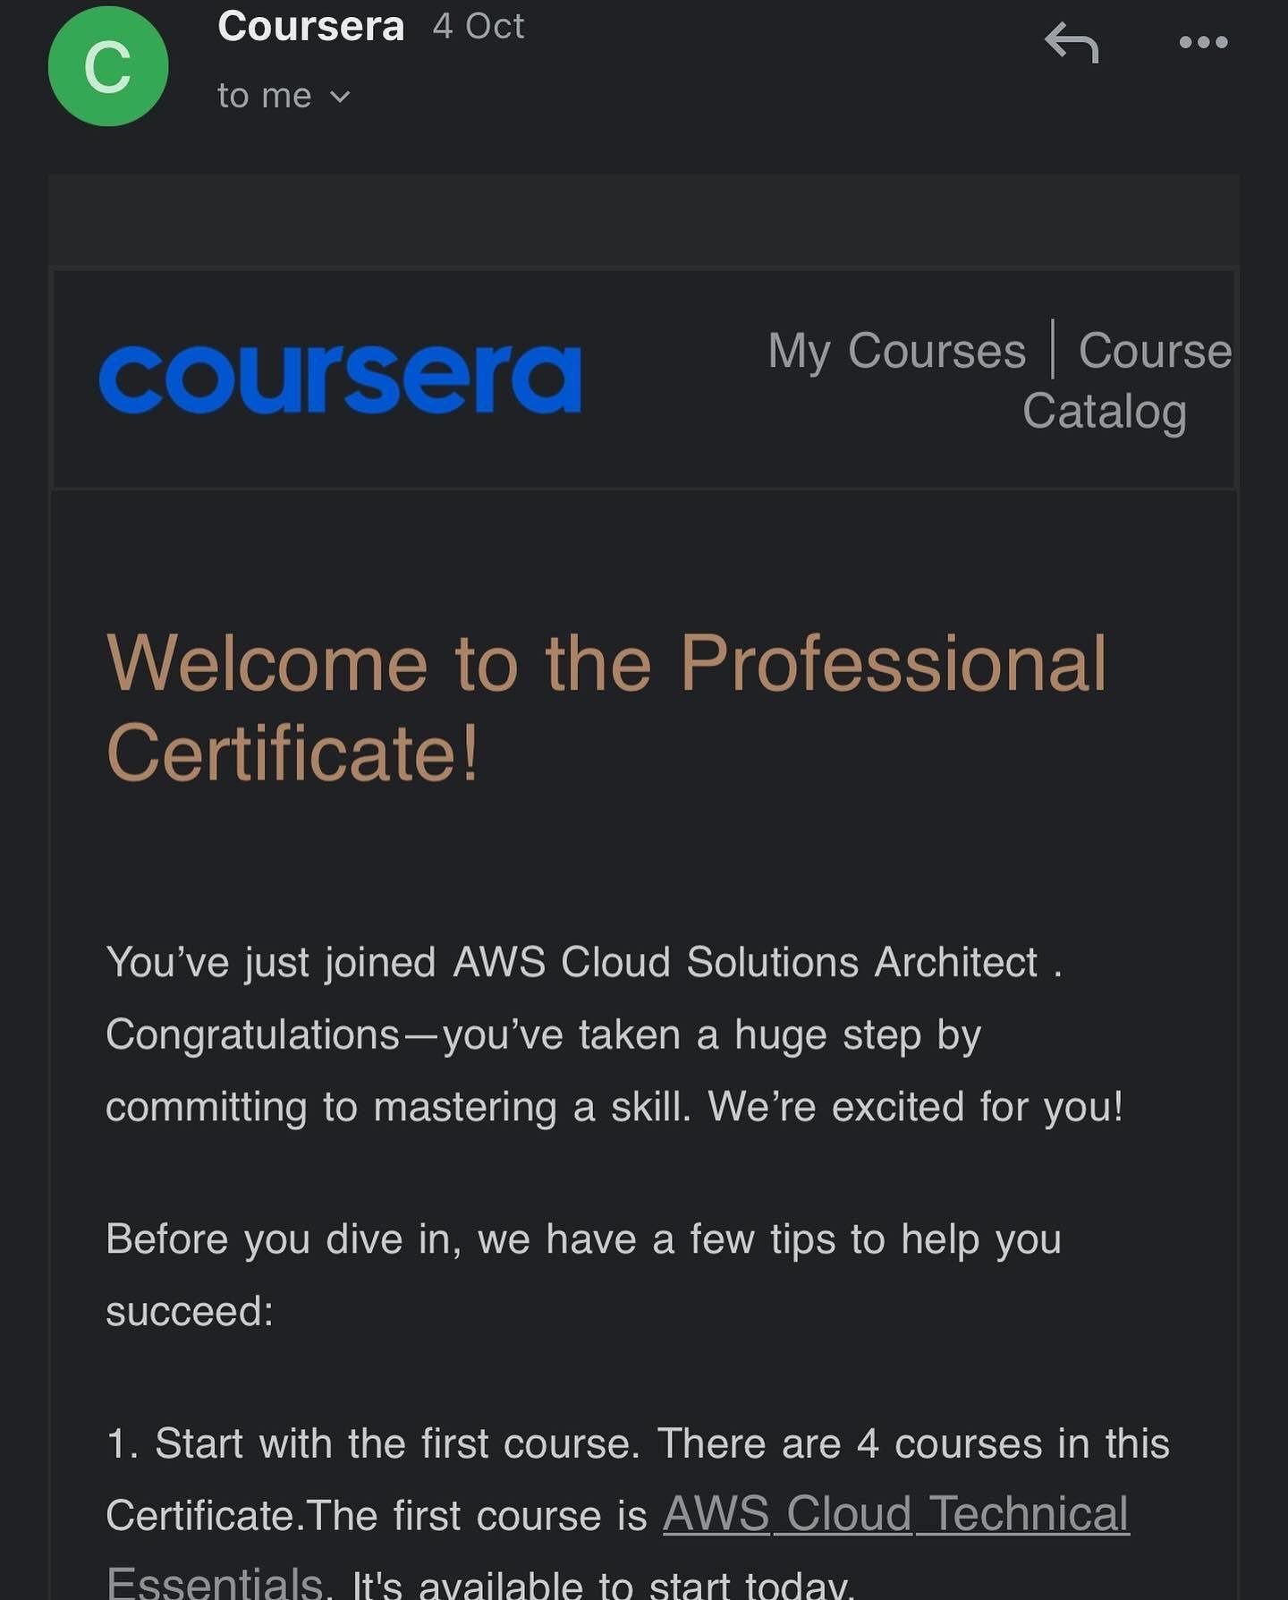Image resolution: width=1288 pixels, height=1600 pixels.
Task: Click the blue Coursera logo
Action: [341, 379]
